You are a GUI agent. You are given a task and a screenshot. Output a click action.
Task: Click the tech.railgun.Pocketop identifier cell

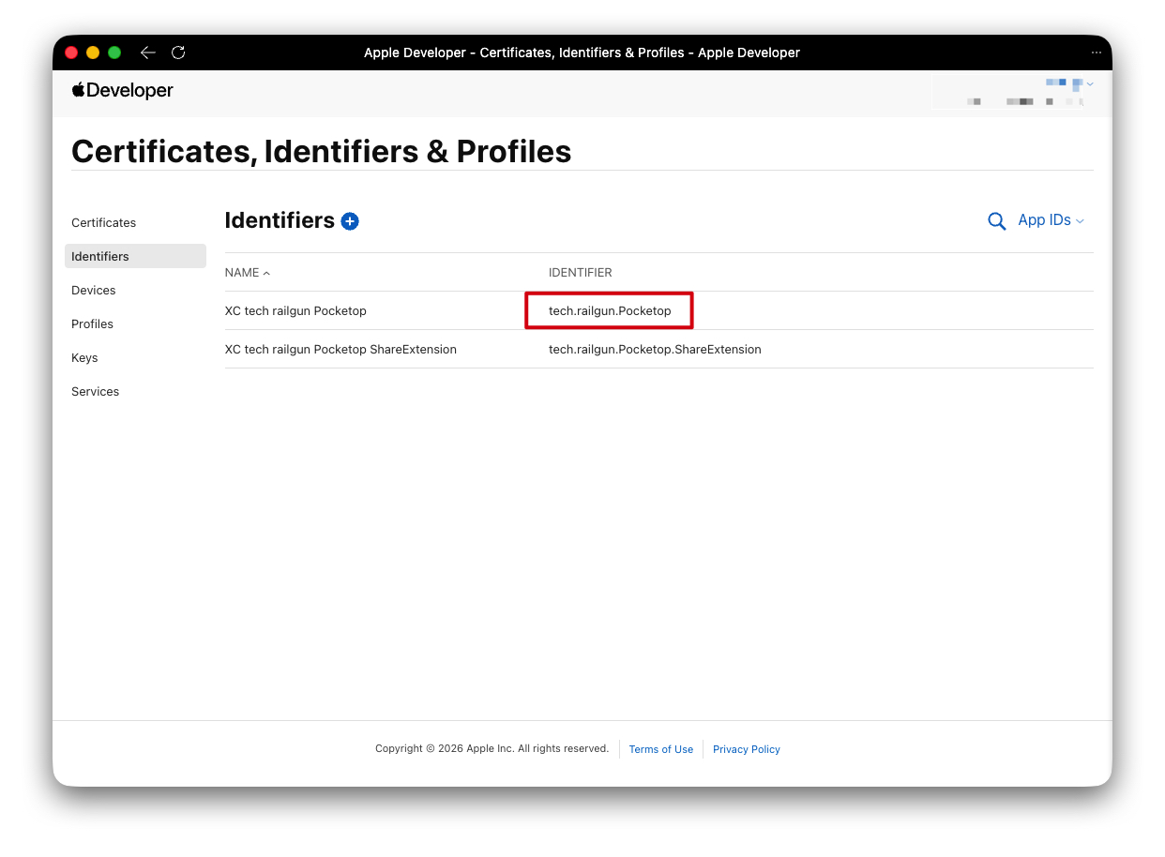pos(610,311)
